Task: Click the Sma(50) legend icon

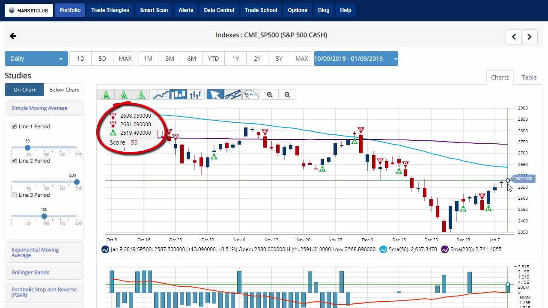Action: point(383,249)
